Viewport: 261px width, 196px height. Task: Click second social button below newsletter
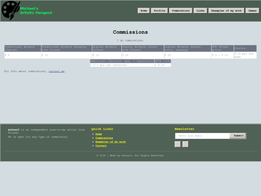click(185, 144)
